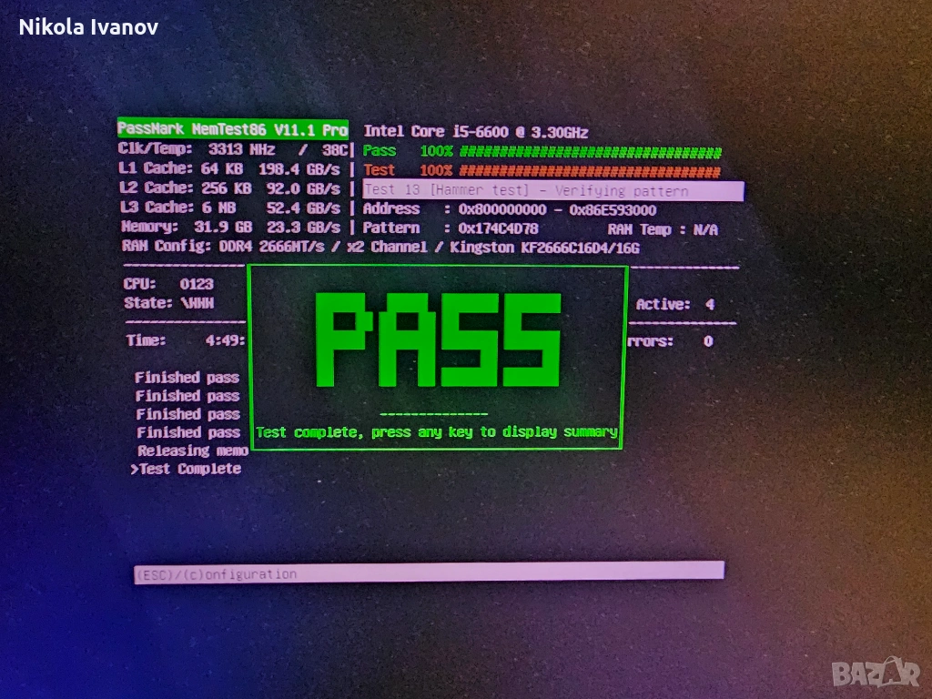Click the bazar logo watermark
The width and height of the screenshot is (932, 699).
876,674
